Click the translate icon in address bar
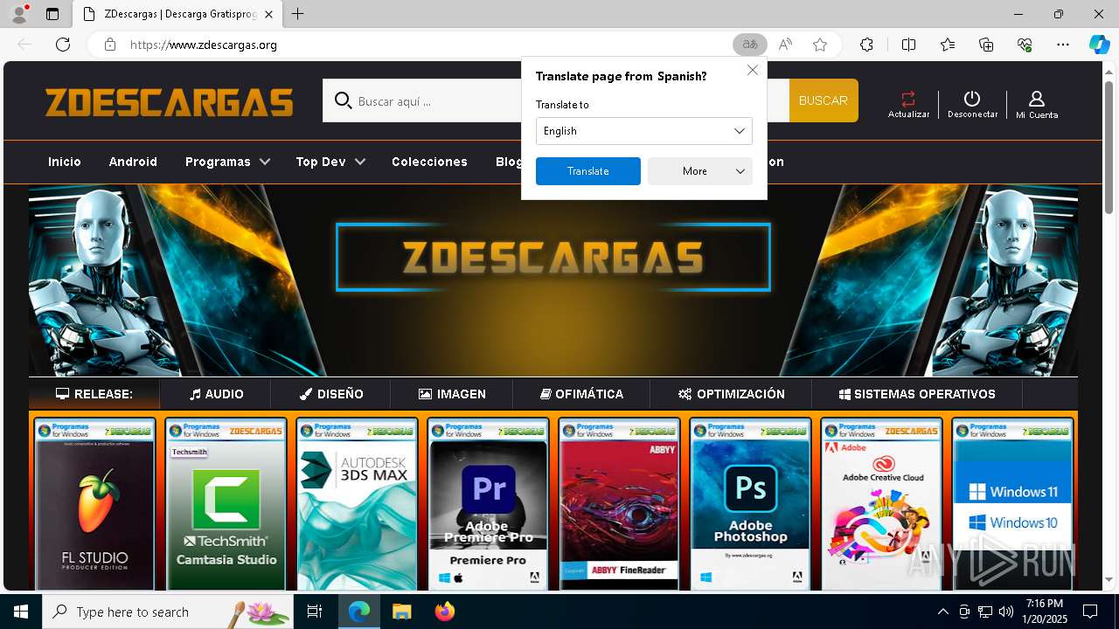The height and width of the screenshot is (629, 1119). (x=749, y=45)
